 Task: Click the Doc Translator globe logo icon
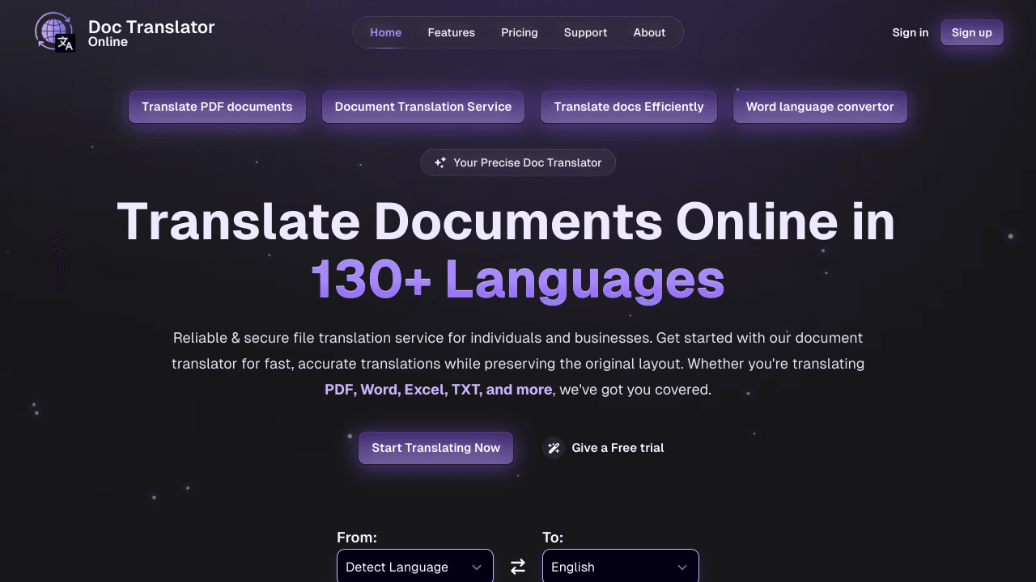(x=53, y=32)
